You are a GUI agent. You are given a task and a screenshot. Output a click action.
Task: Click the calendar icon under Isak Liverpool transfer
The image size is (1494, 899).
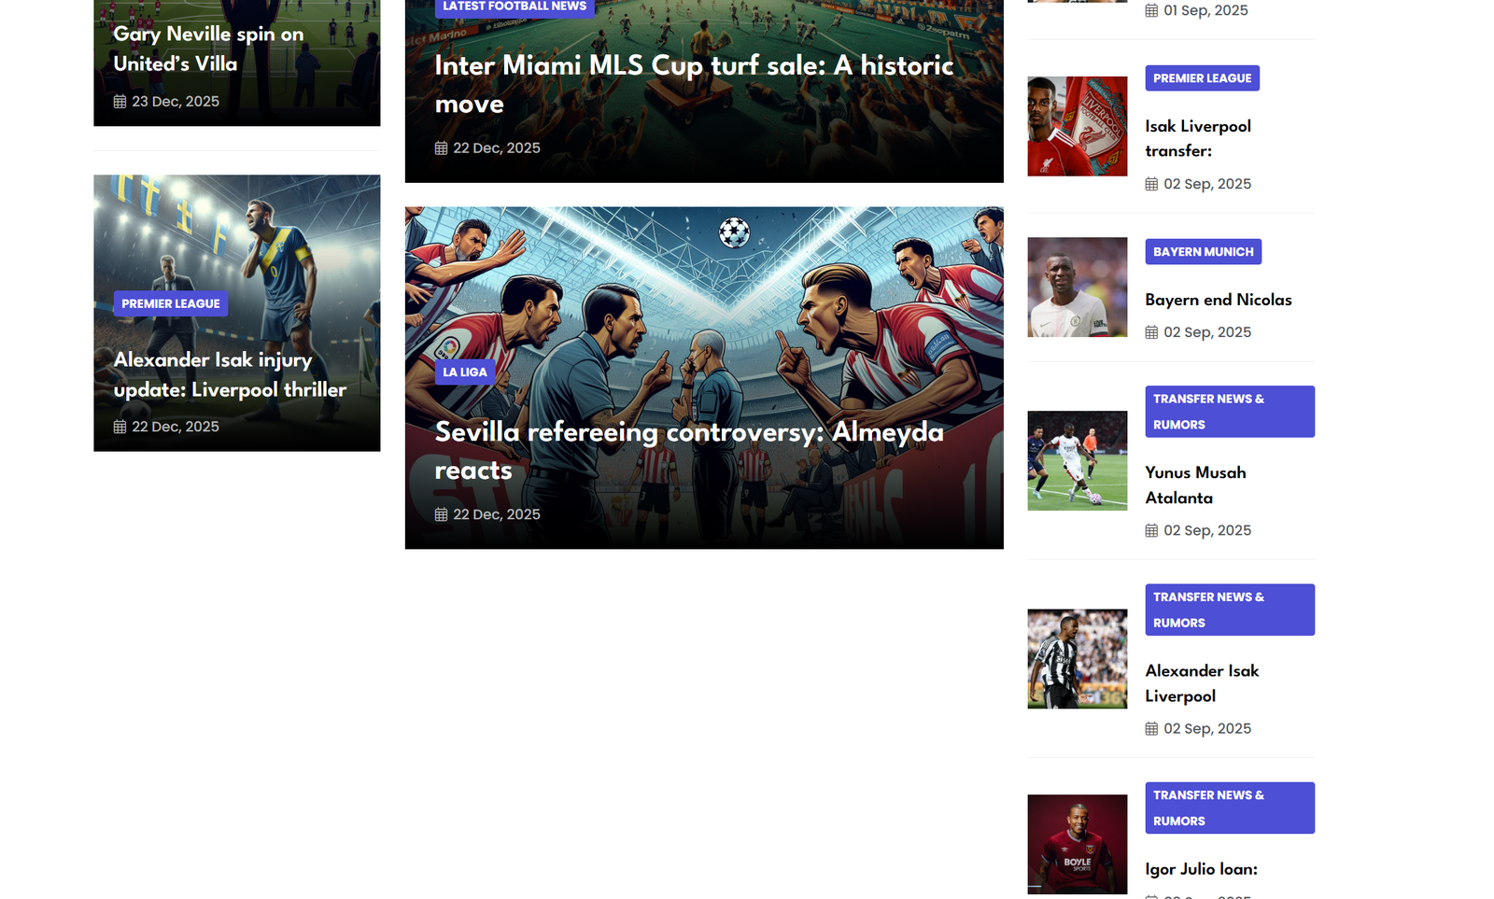1151,184
